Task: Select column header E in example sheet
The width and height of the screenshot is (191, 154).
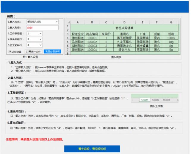Action: (143, 22)
